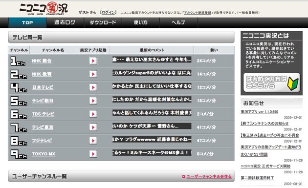This screenshot has height=188, width=308.
Task: Click the チャンネル名 column header
Action: [x=53, y=50]
